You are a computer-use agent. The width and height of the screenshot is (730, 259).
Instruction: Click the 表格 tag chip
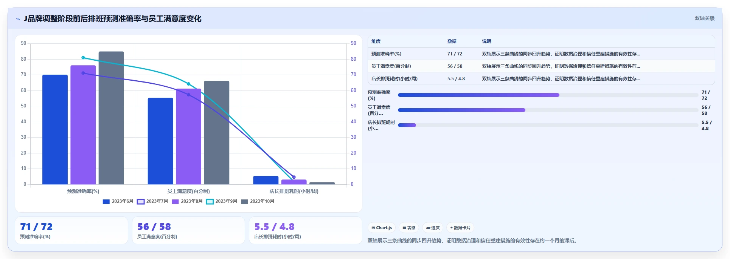click(409, 228)
